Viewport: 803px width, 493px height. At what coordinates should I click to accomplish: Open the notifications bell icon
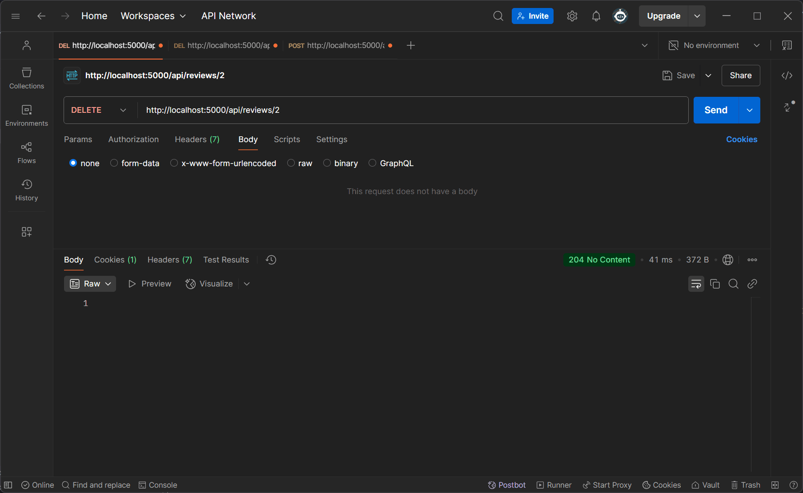596,16
